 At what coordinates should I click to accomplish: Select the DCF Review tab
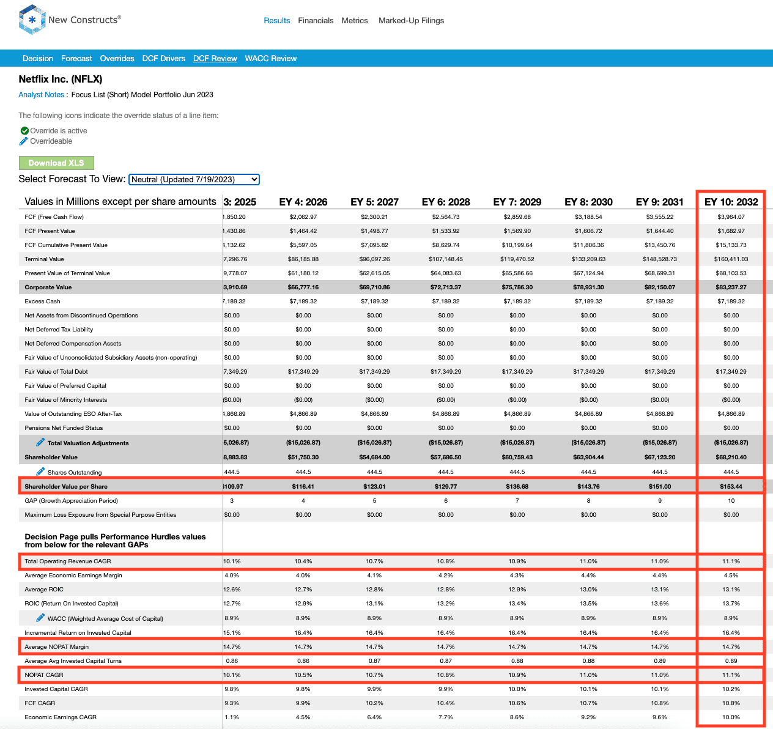click(x=215, y=59)
